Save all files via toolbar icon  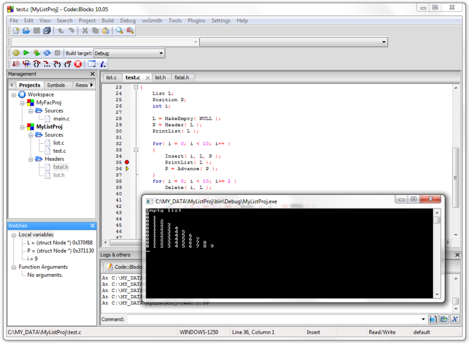click(47, 31)
